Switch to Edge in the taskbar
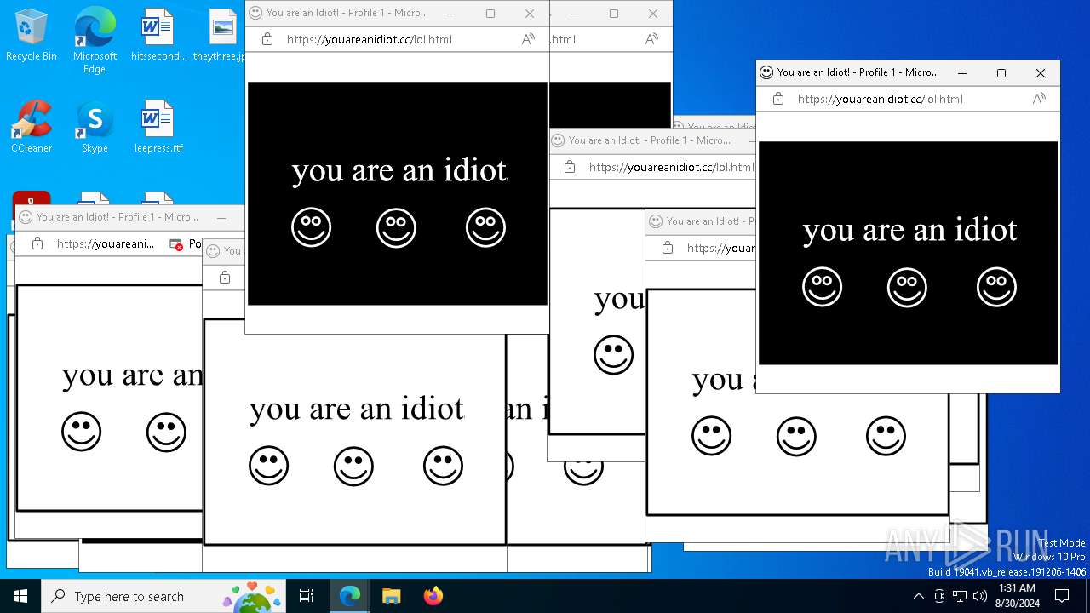The width and height of the screenshot is (1090, 613). (x=350, y=596)
